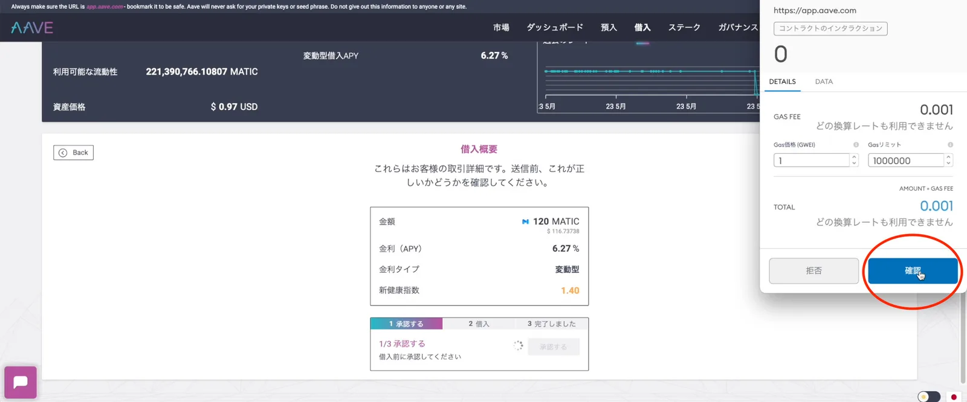Image resolution: width=967 pixels, height=402 pixels.
Task: Select step 1 承認する tab
Action: [406, 324]
